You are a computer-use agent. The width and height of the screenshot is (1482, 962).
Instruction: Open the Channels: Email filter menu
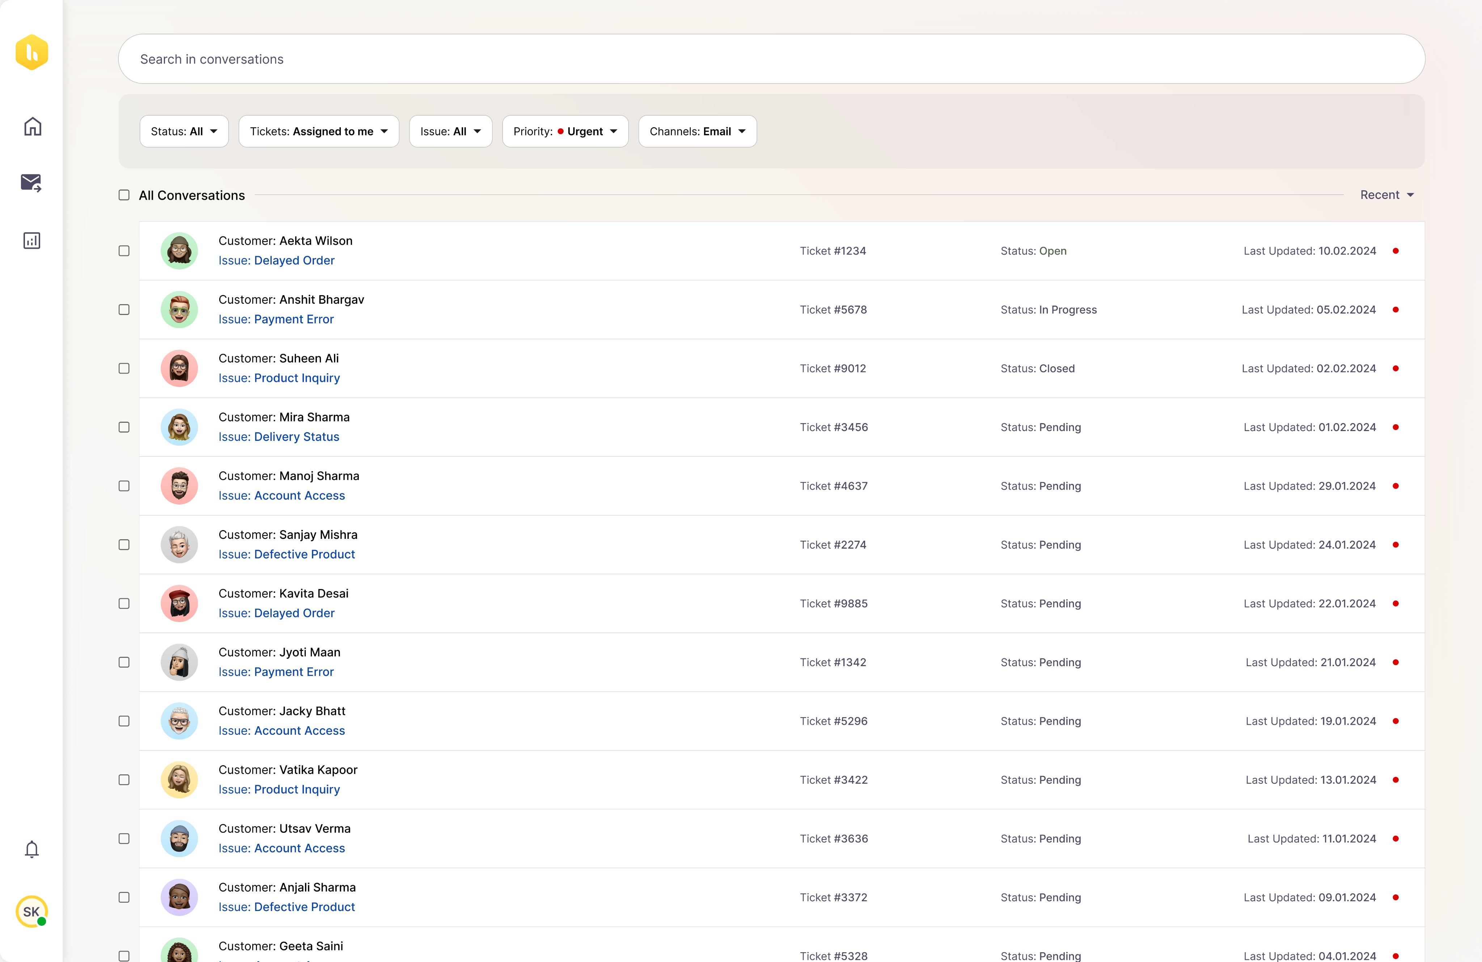point(697,131)
